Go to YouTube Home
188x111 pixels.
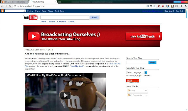pos(43,21)
